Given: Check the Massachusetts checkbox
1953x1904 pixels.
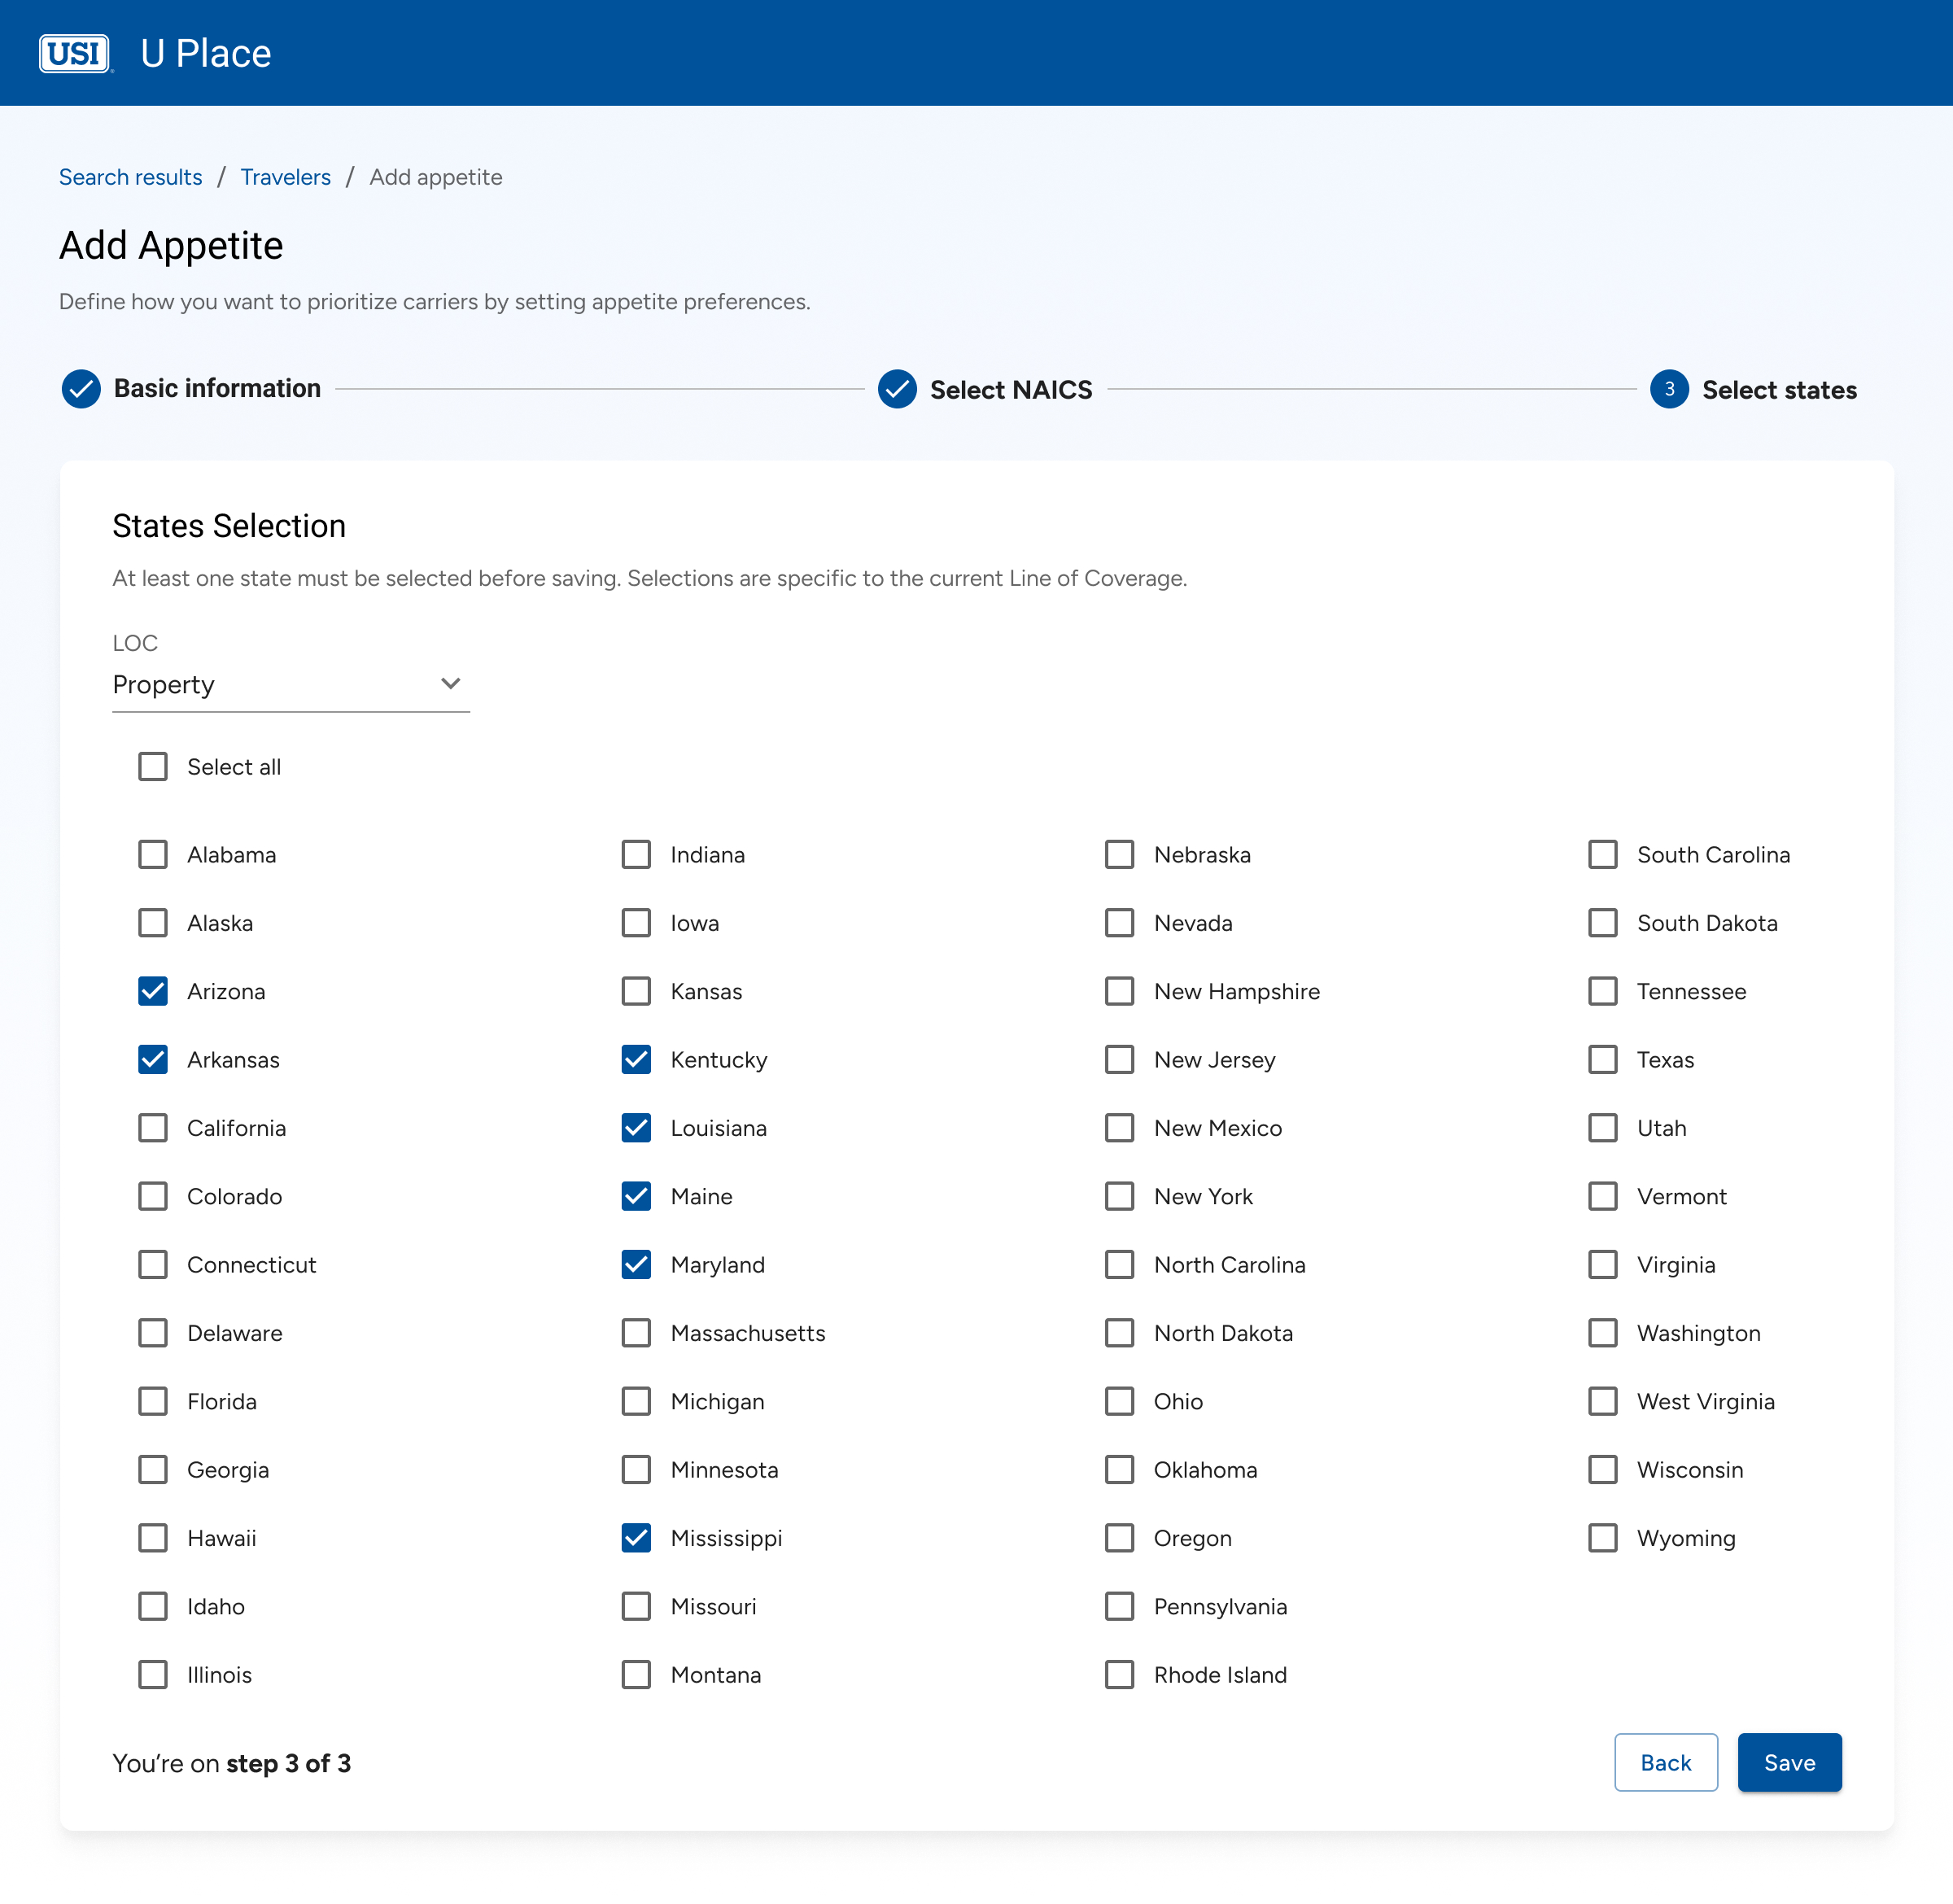Looking at the screenshot, I should pyautogui.click(x=636, y=1333).
